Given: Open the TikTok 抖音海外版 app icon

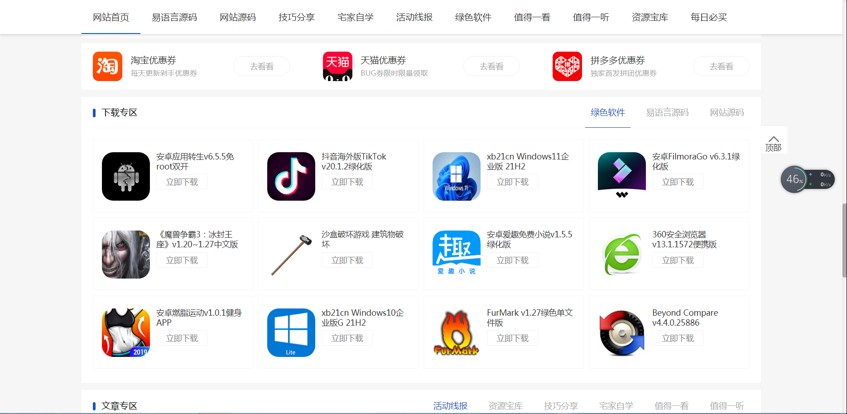Looking at the screenshot, I should coord(291,176).
